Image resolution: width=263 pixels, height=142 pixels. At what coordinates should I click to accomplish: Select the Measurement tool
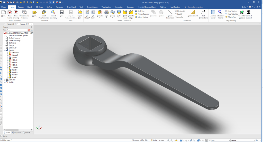pyautogui.click(x=193, y=13)
